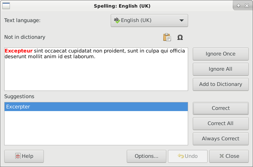Click the Paste clipboard icon
The height and width of the screenshot is (167, 253).
[x=167, y=37]
